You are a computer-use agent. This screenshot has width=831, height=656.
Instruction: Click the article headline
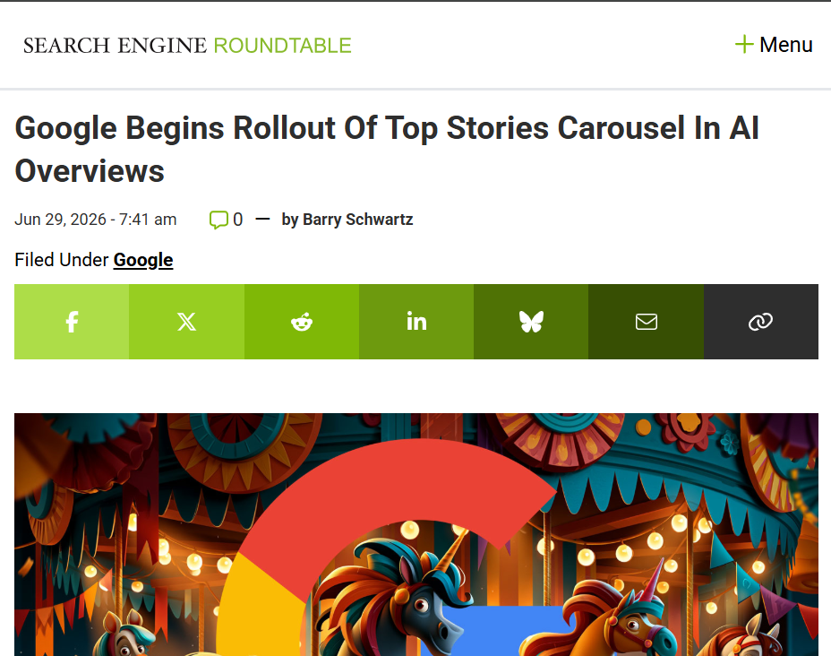tap(387, 149)
